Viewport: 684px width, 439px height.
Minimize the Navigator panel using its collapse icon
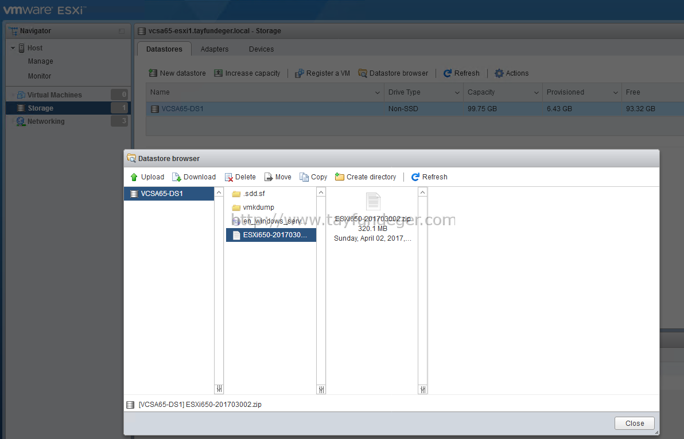(x=122, y=32)
